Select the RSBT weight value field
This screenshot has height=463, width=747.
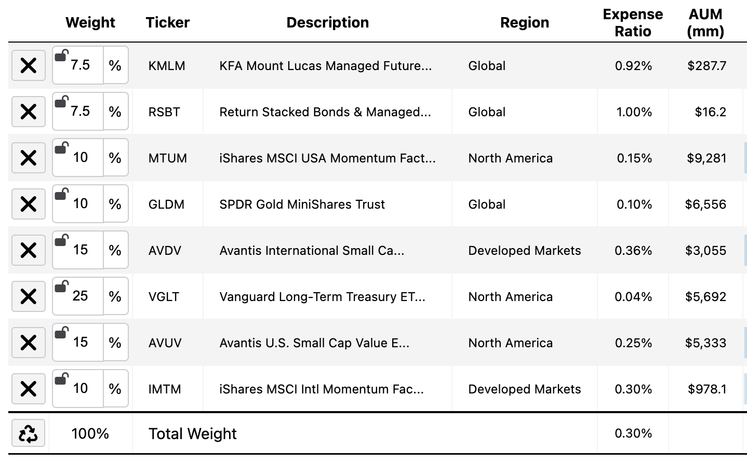[78, 112]
